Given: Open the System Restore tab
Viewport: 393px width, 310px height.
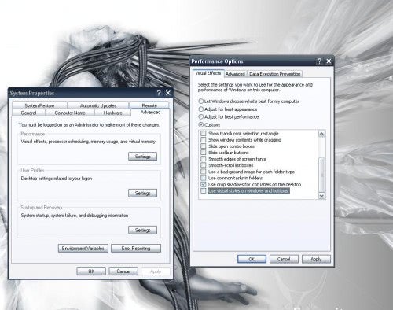Looking at the screenshot, I should 39,105.
